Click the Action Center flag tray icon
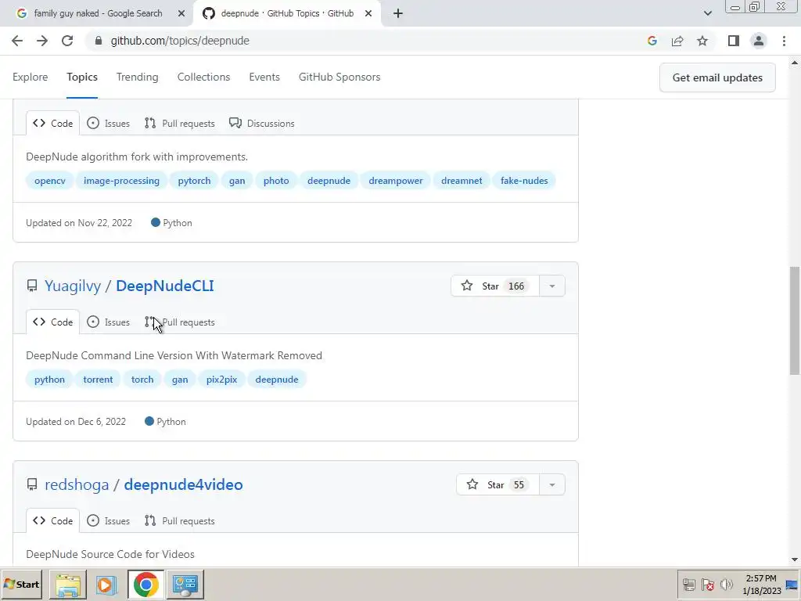Image resolution: width=801 pixels, height=601 pixels. 707,585
